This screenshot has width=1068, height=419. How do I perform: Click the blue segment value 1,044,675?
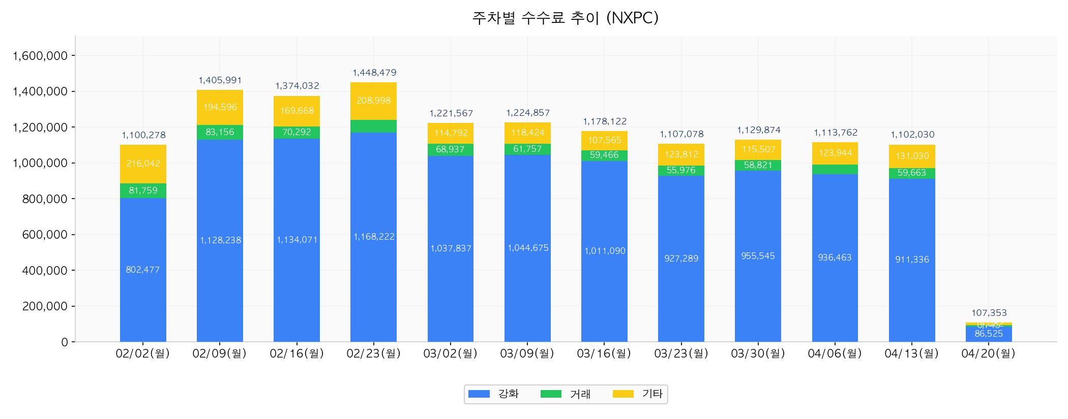tap(528, 248)
